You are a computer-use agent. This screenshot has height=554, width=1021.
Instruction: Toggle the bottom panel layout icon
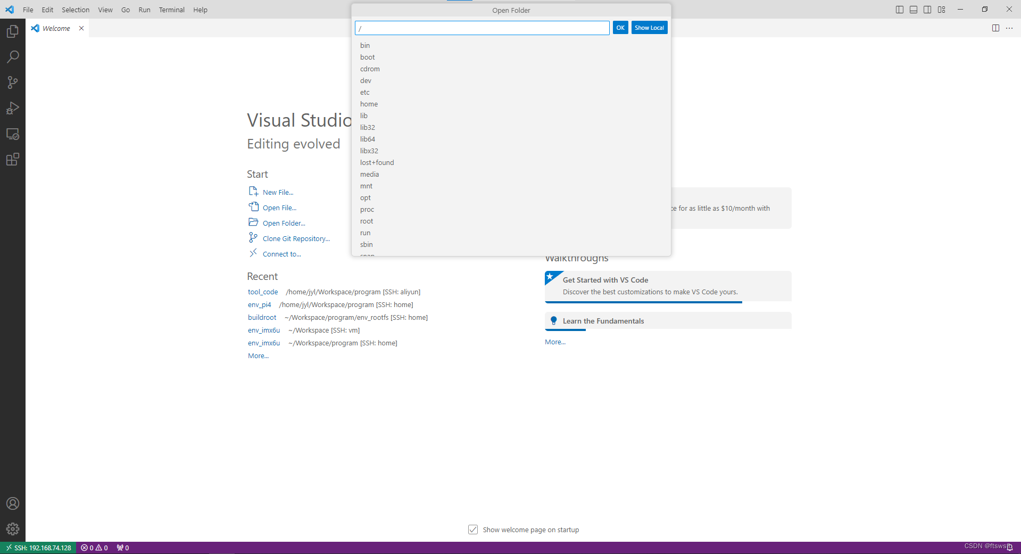[914, 10]
